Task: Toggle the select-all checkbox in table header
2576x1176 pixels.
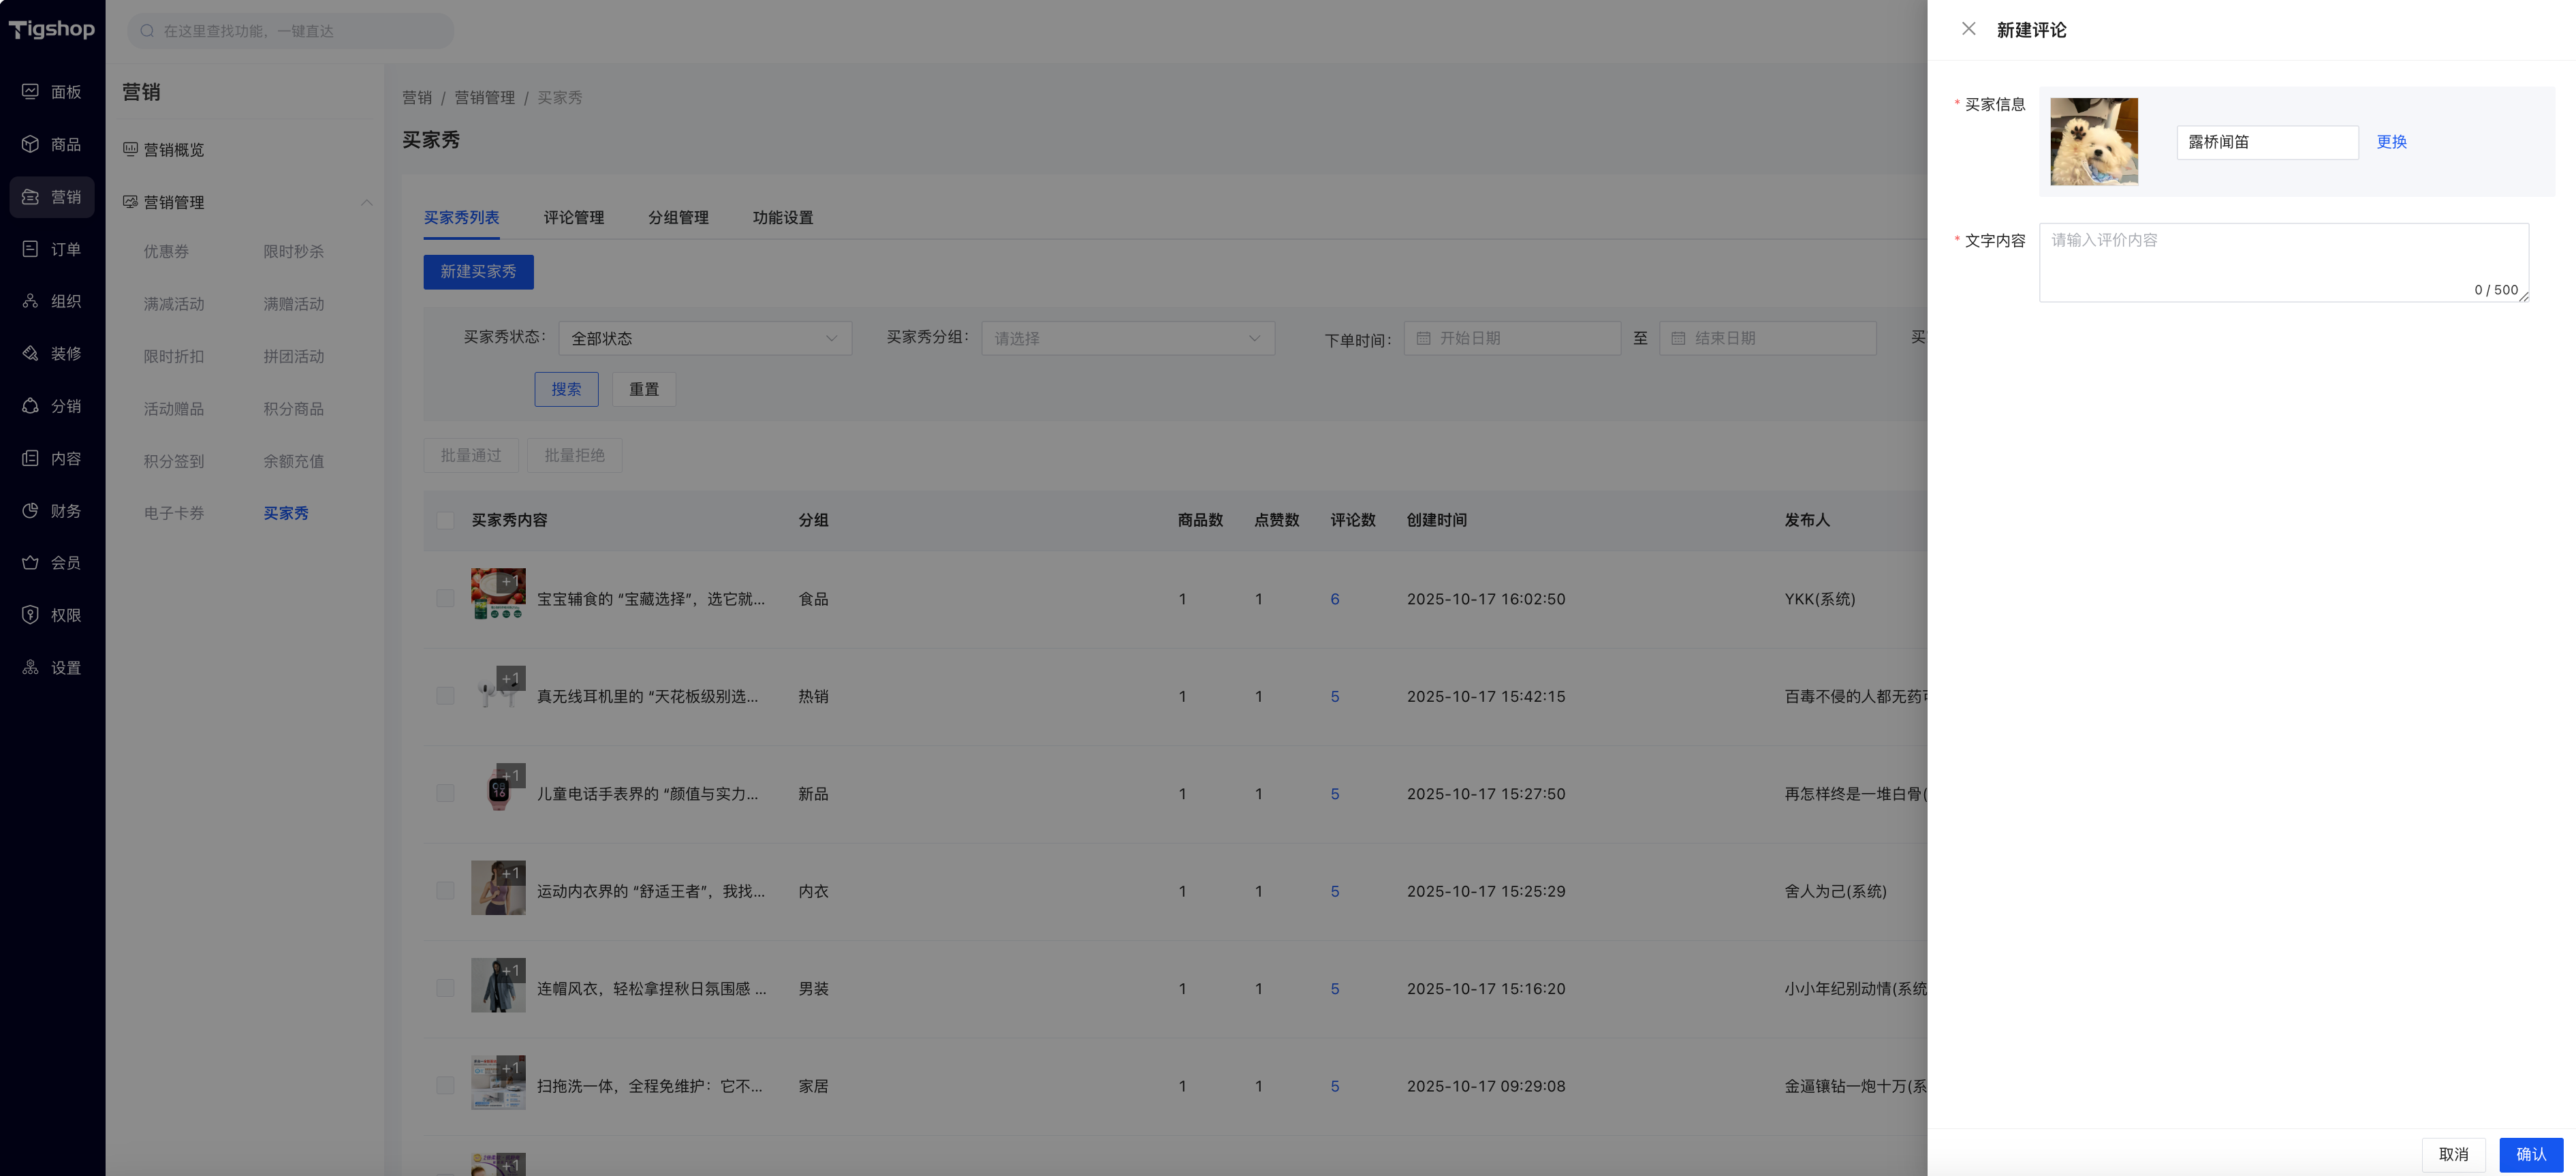Action: [x=446, y=520]
